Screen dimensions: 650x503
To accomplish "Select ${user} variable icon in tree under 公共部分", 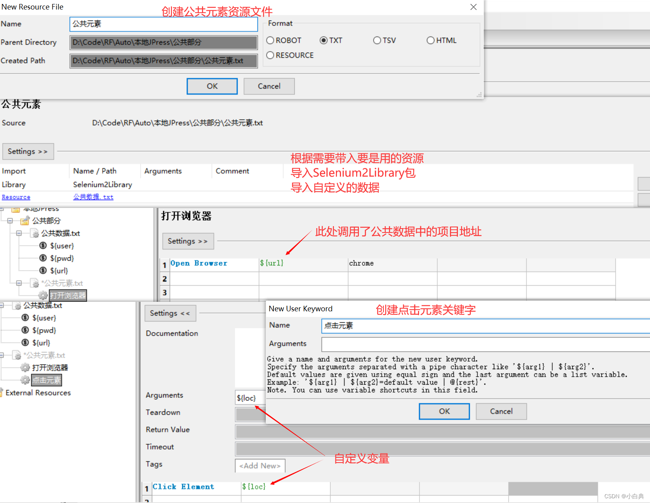I will click(x=43, y=246).
